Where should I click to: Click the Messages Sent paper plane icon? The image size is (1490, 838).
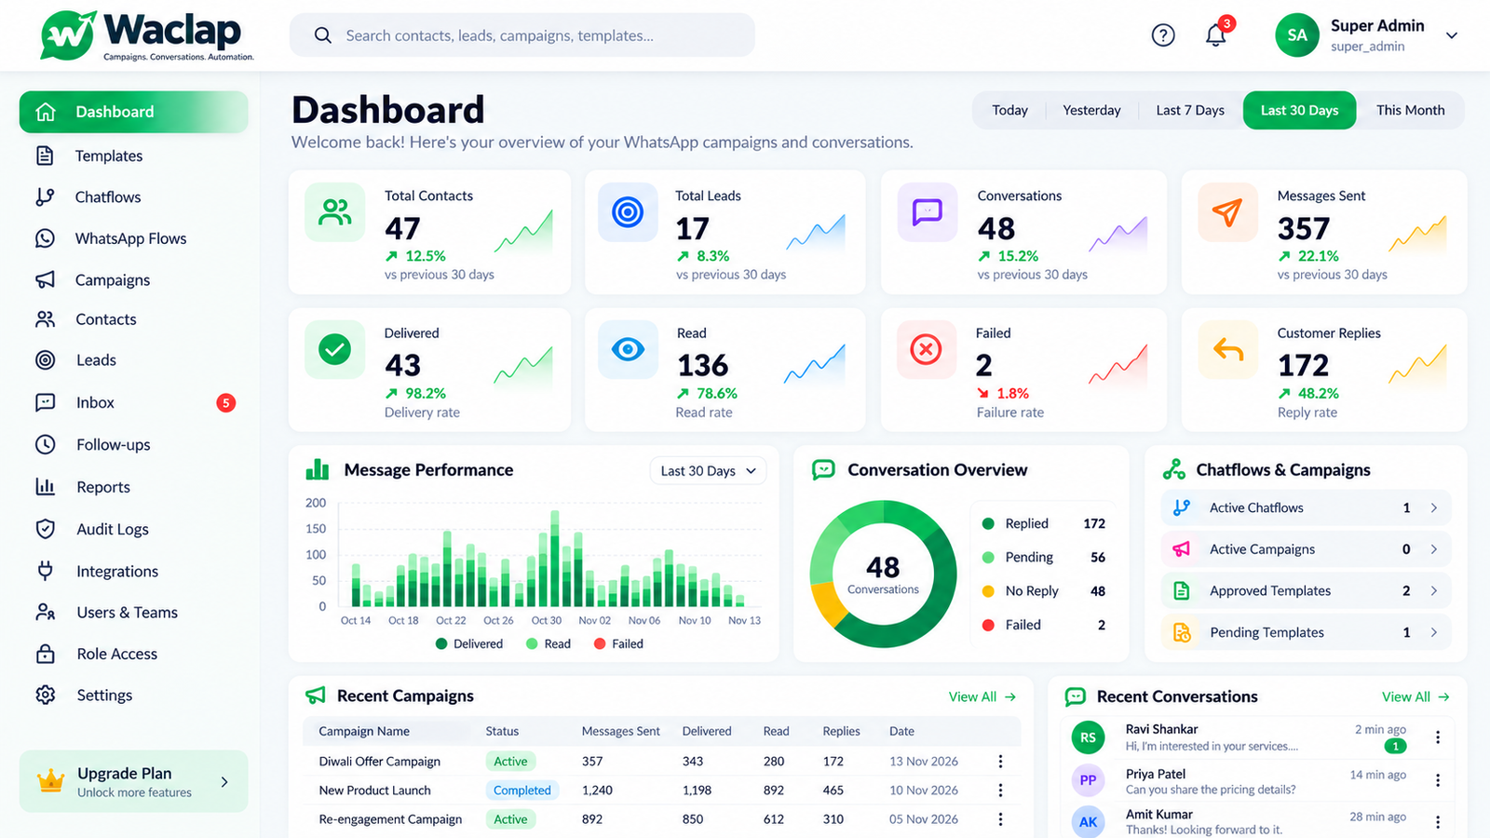click(1227, 212)
